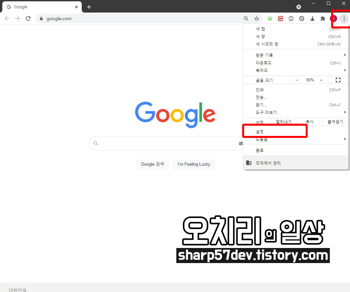The image size is (350, 292).
Task: Click the google.com address bar
Action: click(143, 19)
